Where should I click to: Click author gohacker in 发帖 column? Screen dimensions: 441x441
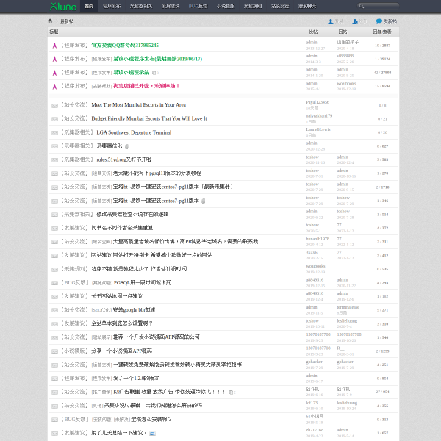click(314, 362)
